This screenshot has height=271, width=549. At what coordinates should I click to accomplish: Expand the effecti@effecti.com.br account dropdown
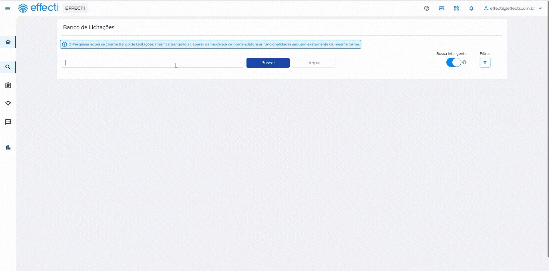point(513,8)
